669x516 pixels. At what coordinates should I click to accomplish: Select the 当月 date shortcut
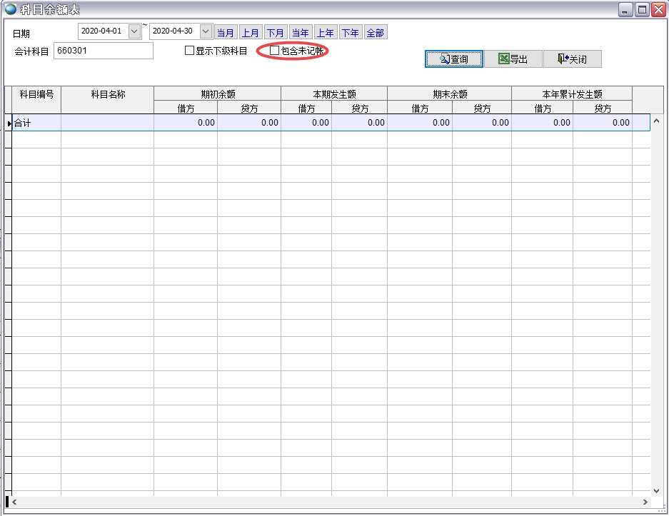coord(226,33)
